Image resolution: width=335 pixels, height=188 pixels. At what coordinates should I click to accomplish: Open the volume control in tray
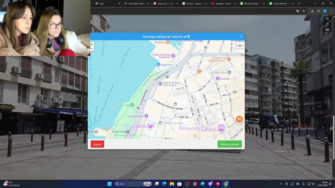point(313,184)
